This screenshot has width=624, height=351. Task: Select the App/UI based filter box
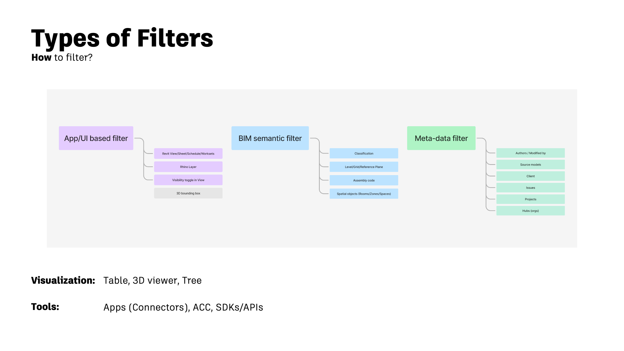pos(96,138)
